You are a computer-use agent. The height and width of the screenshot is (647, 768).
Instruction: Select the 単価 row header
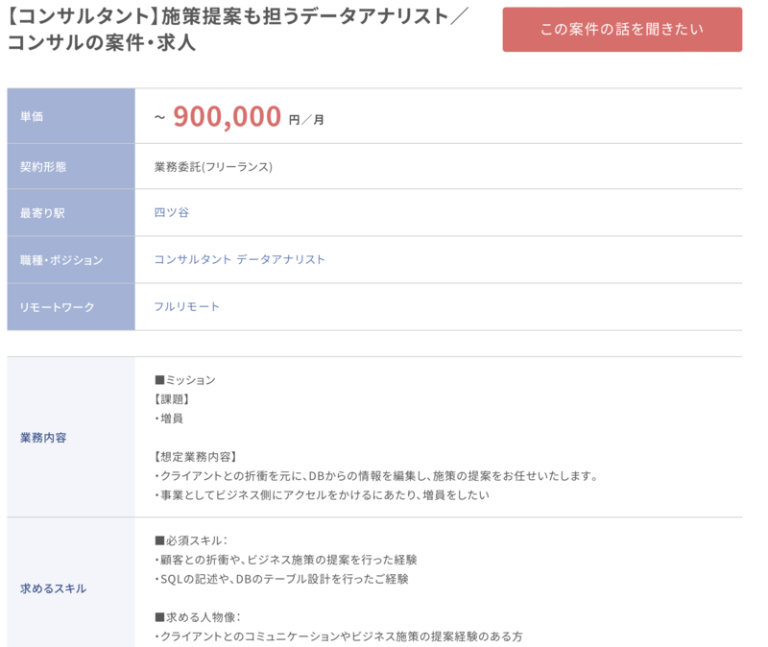33,117
